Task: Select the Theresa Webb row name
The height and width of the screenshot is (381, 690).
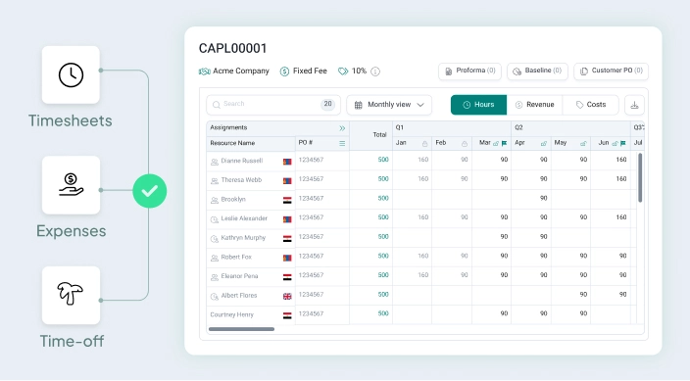Action: [241, 180]
